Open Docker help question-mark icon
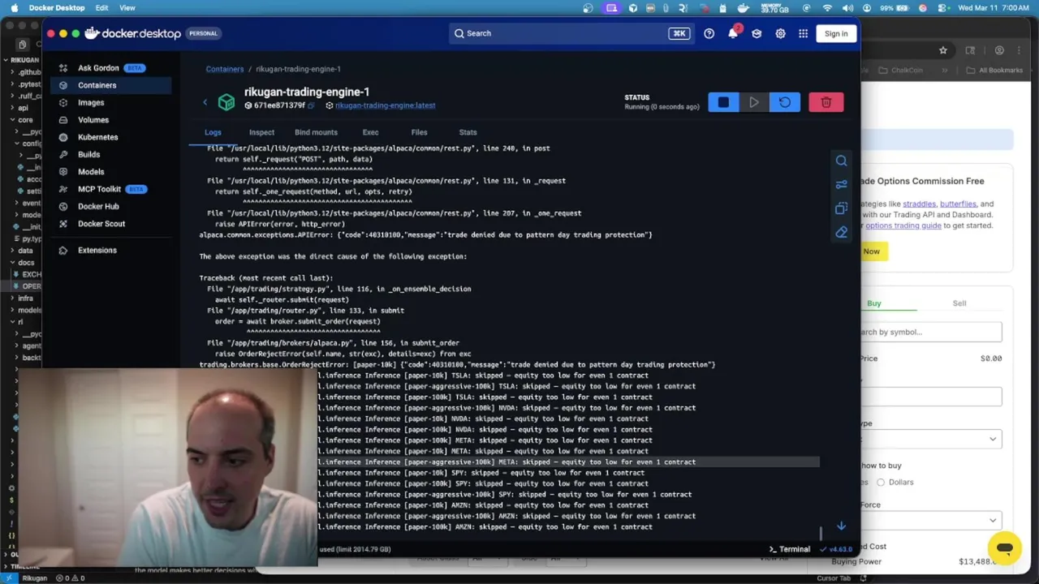 tap(709, 33)
